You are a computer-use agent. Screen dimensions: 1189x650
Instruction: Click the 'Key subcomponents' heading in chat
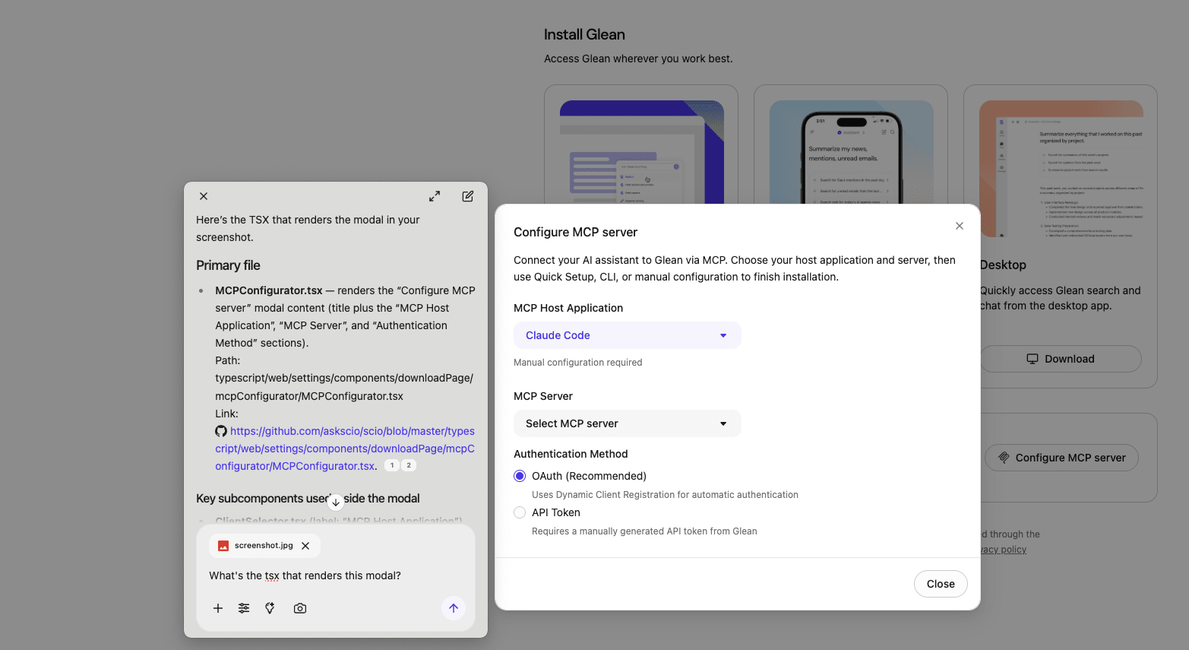(x=308, y=499)
